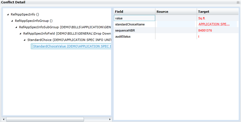Collapse the StandardChoice node arrow

[25, 40]
